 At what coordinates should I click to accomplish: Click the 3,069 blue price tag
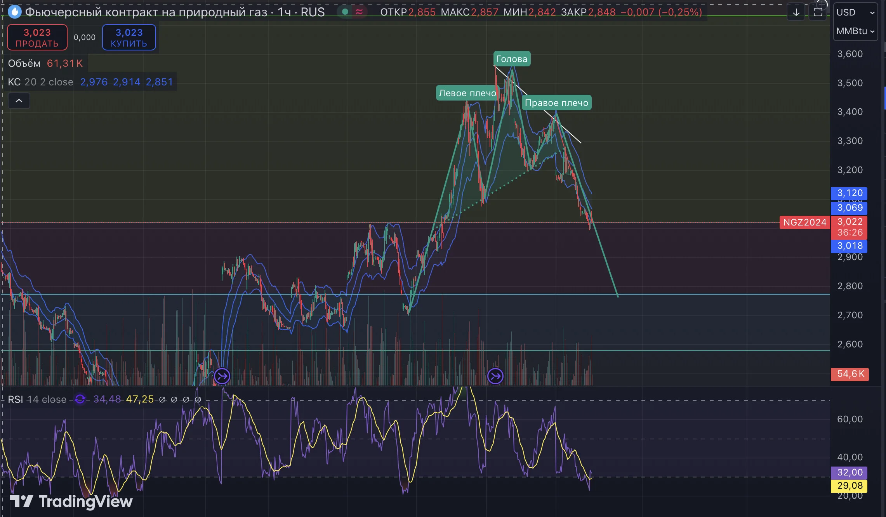[x=849, y=208]
